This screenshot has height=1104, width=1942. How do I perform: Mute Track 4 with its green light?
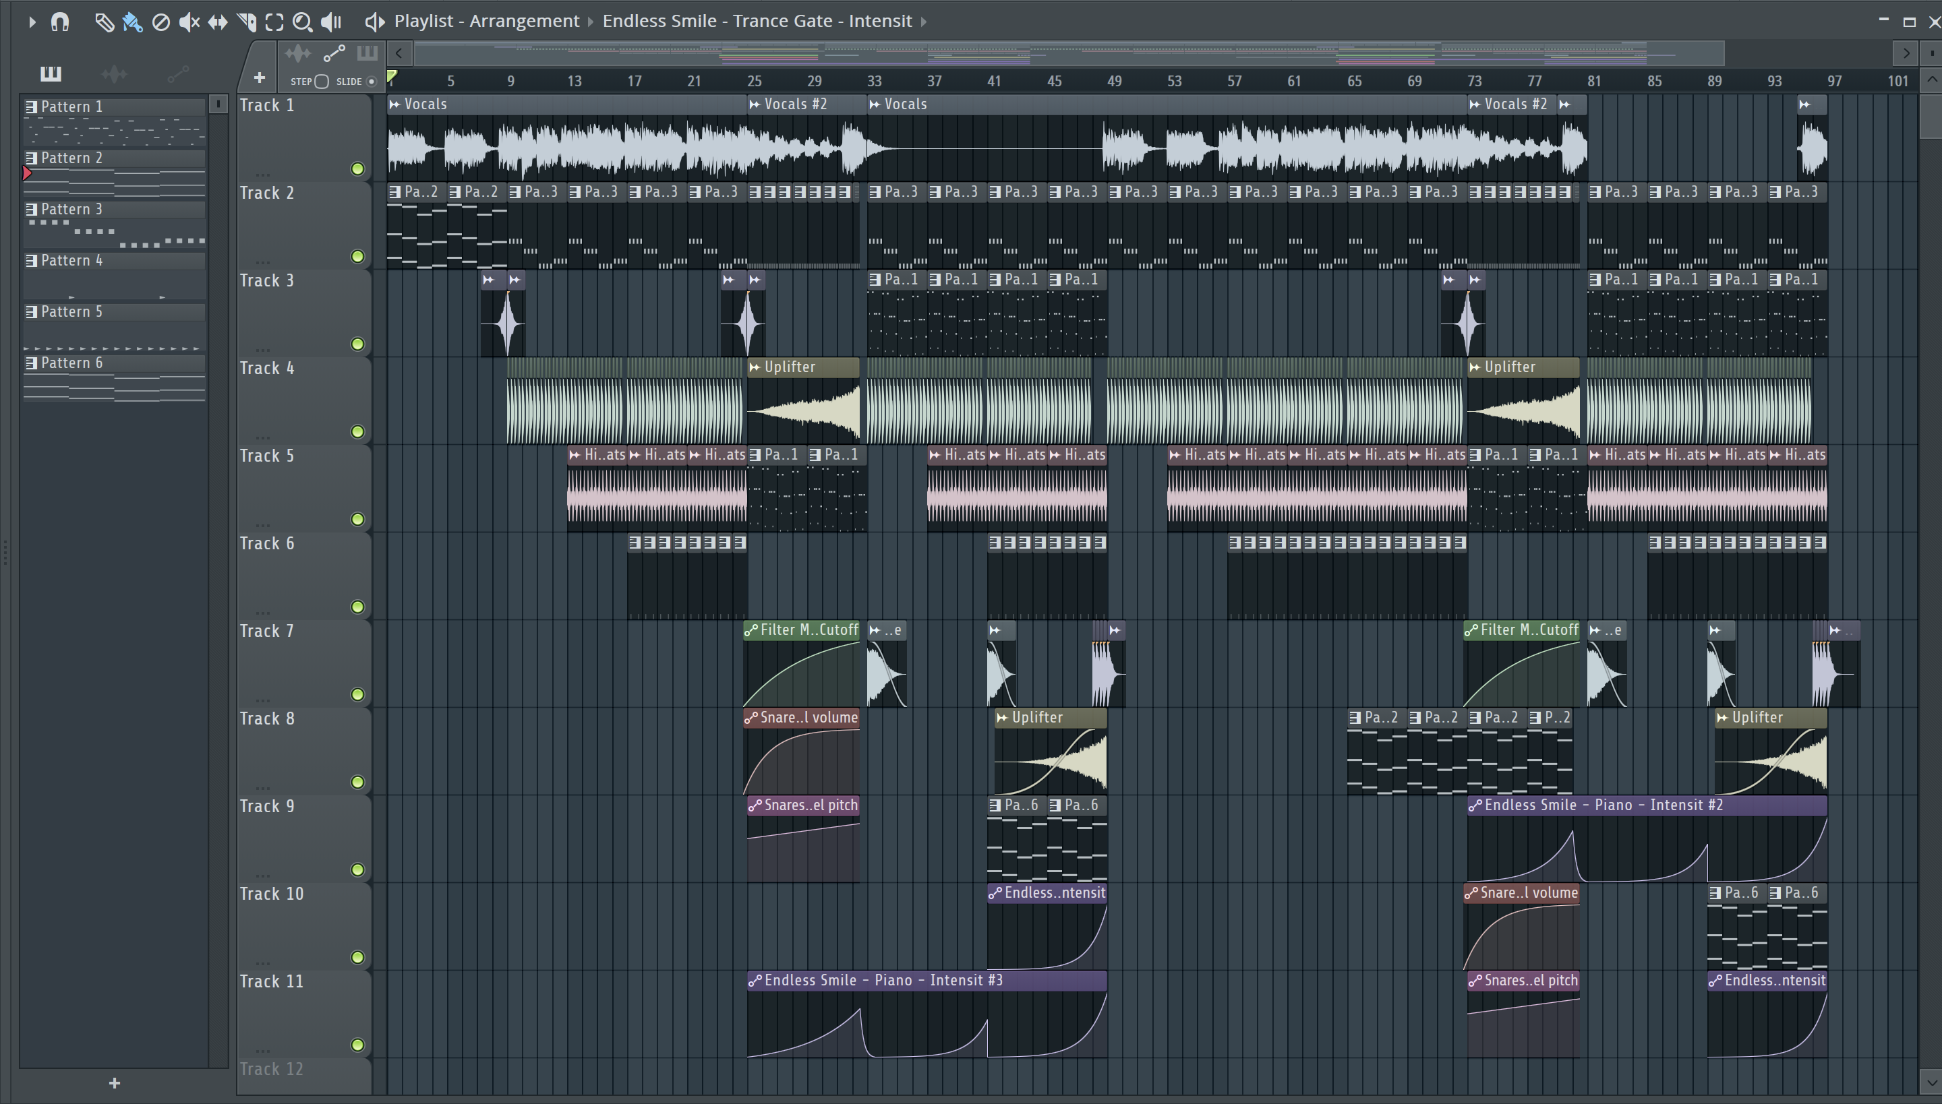coord(357,431)
